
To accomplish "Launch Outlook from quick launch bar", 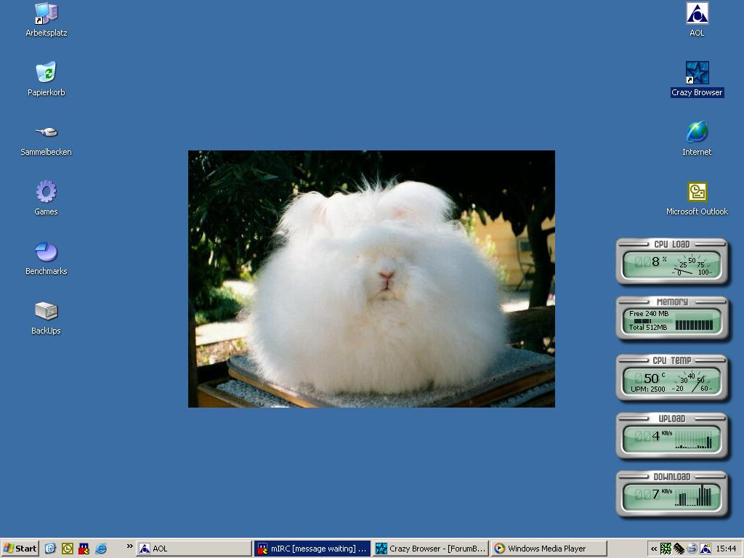I will point(68,549).
